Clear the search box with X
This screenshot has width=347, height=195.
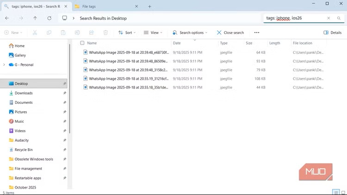[328, 18]
